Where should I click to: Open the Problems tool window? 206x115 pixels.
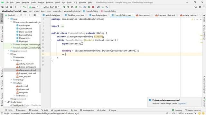[x=21, y=110]
